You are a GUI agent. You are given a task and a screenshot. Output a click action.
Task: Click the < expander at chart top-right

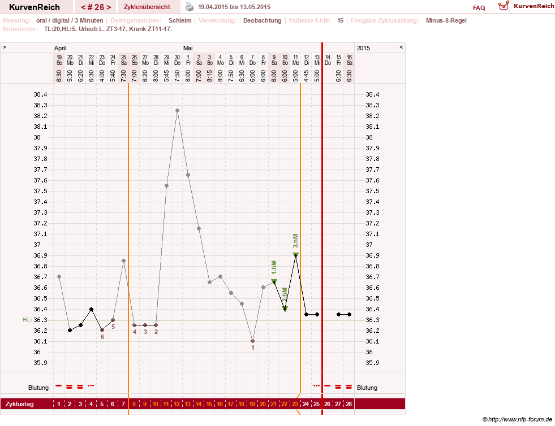click(x=401, y=47)
